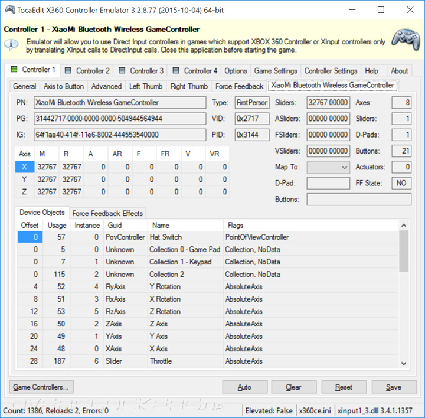Switch to the Controller 3 tab

(140, 71)
